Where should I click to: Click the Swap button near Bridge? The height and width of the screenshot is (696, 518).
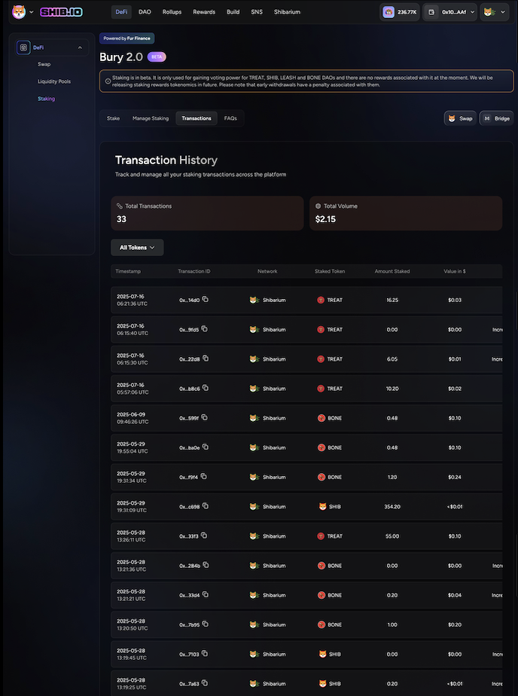coord(460,118)
